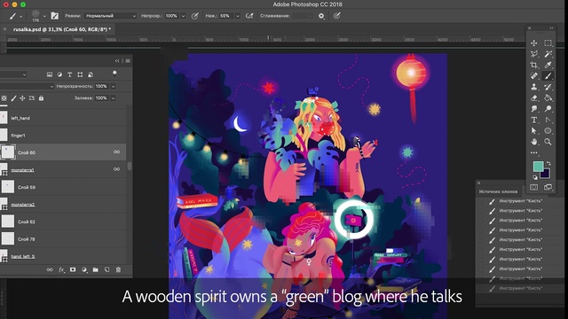The image size is (568, 319).
Task: Select the Hand tool
Action: (534, 142)
